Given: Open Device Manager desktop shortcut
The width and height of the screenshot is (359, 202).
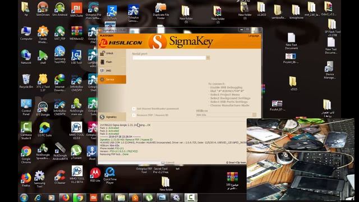Looking at the screenshot, I should [x=330, y=70].
